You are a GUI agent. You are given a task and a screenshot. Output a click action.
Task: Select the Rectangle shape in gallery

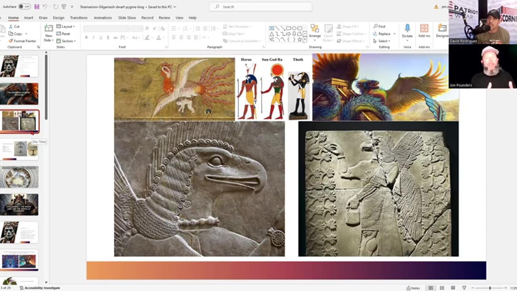(x=288, y=28)
